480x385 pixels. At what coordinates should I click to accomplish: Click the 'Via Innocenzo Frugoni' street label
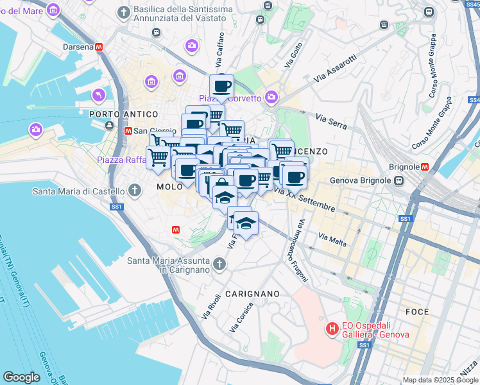298,250
